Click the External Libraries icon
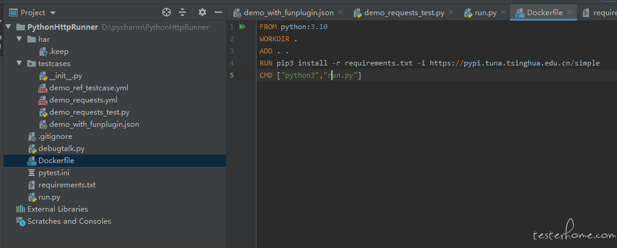The width and height of the screenshot is (617, 248). coord(21,209)
